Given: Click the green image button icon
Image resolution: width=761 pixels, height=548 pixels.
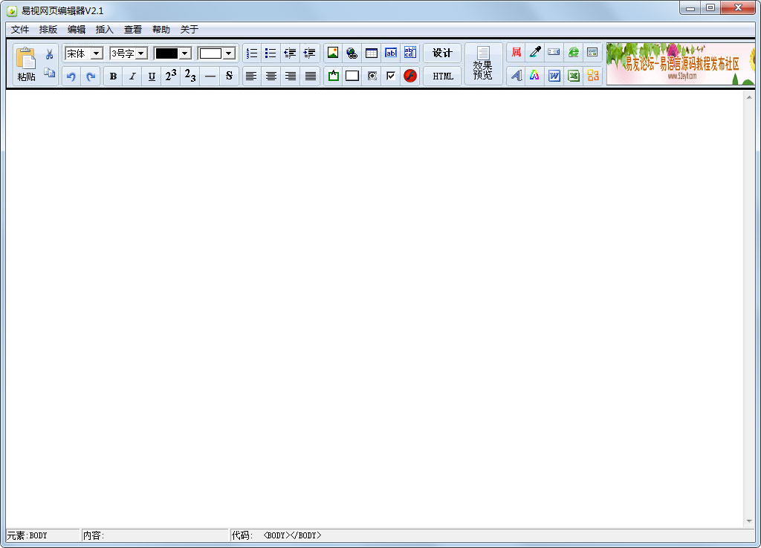Looking at the screenshot, I should [x=334, y=76].
